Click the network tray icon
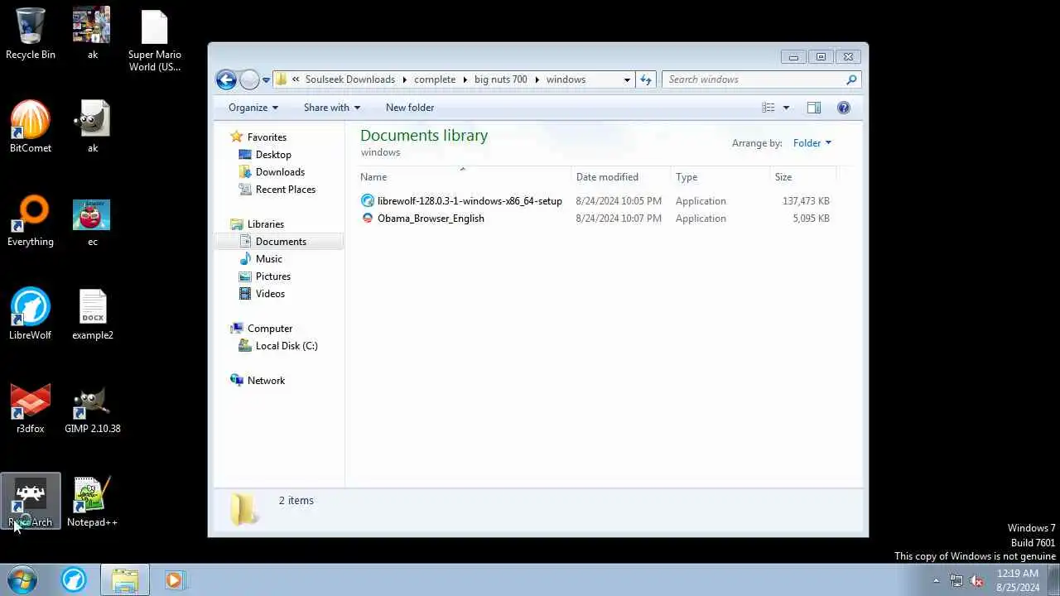The width and height of the screenshot is (1060, 596). click(x=956, y=580)
